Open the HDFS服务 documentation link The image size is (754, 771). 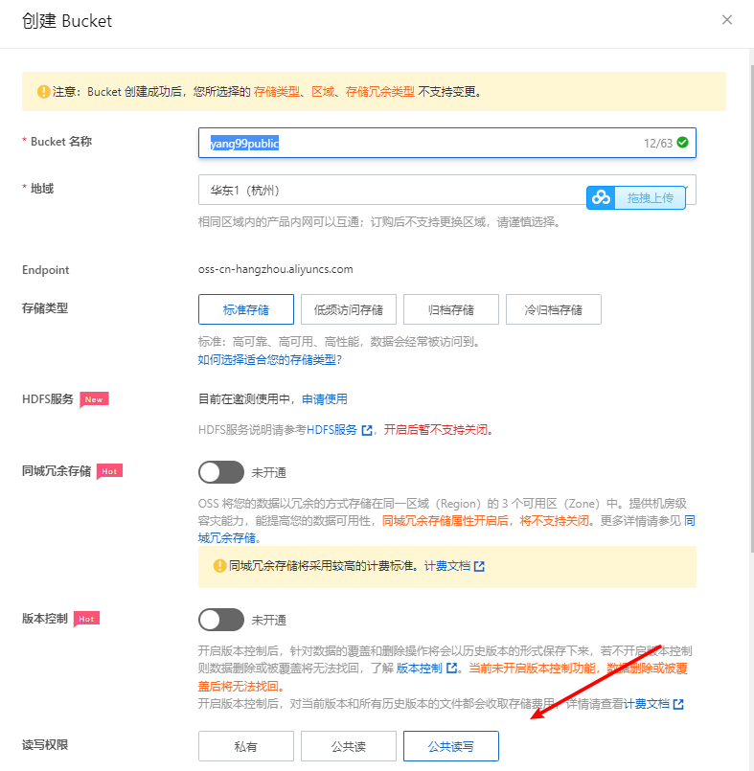point(332,430)
